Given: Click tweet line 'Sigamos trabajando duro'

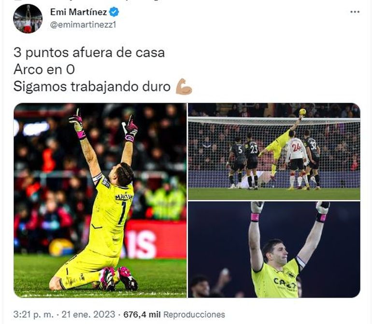Looking at the screenshot, I should 92,87.
